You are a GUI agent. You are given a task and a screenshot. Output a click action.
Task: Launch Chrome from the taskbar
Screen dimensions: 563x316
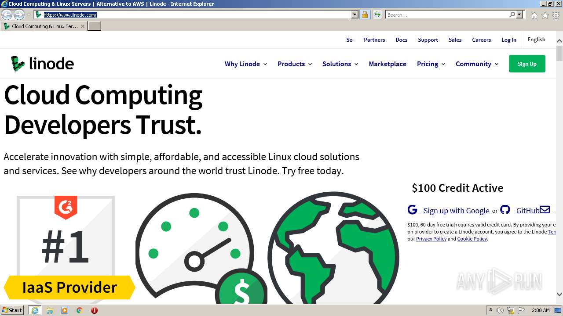[x=79, y=310]
